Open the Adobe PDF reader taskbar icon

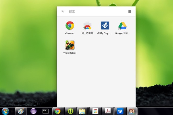108,111
